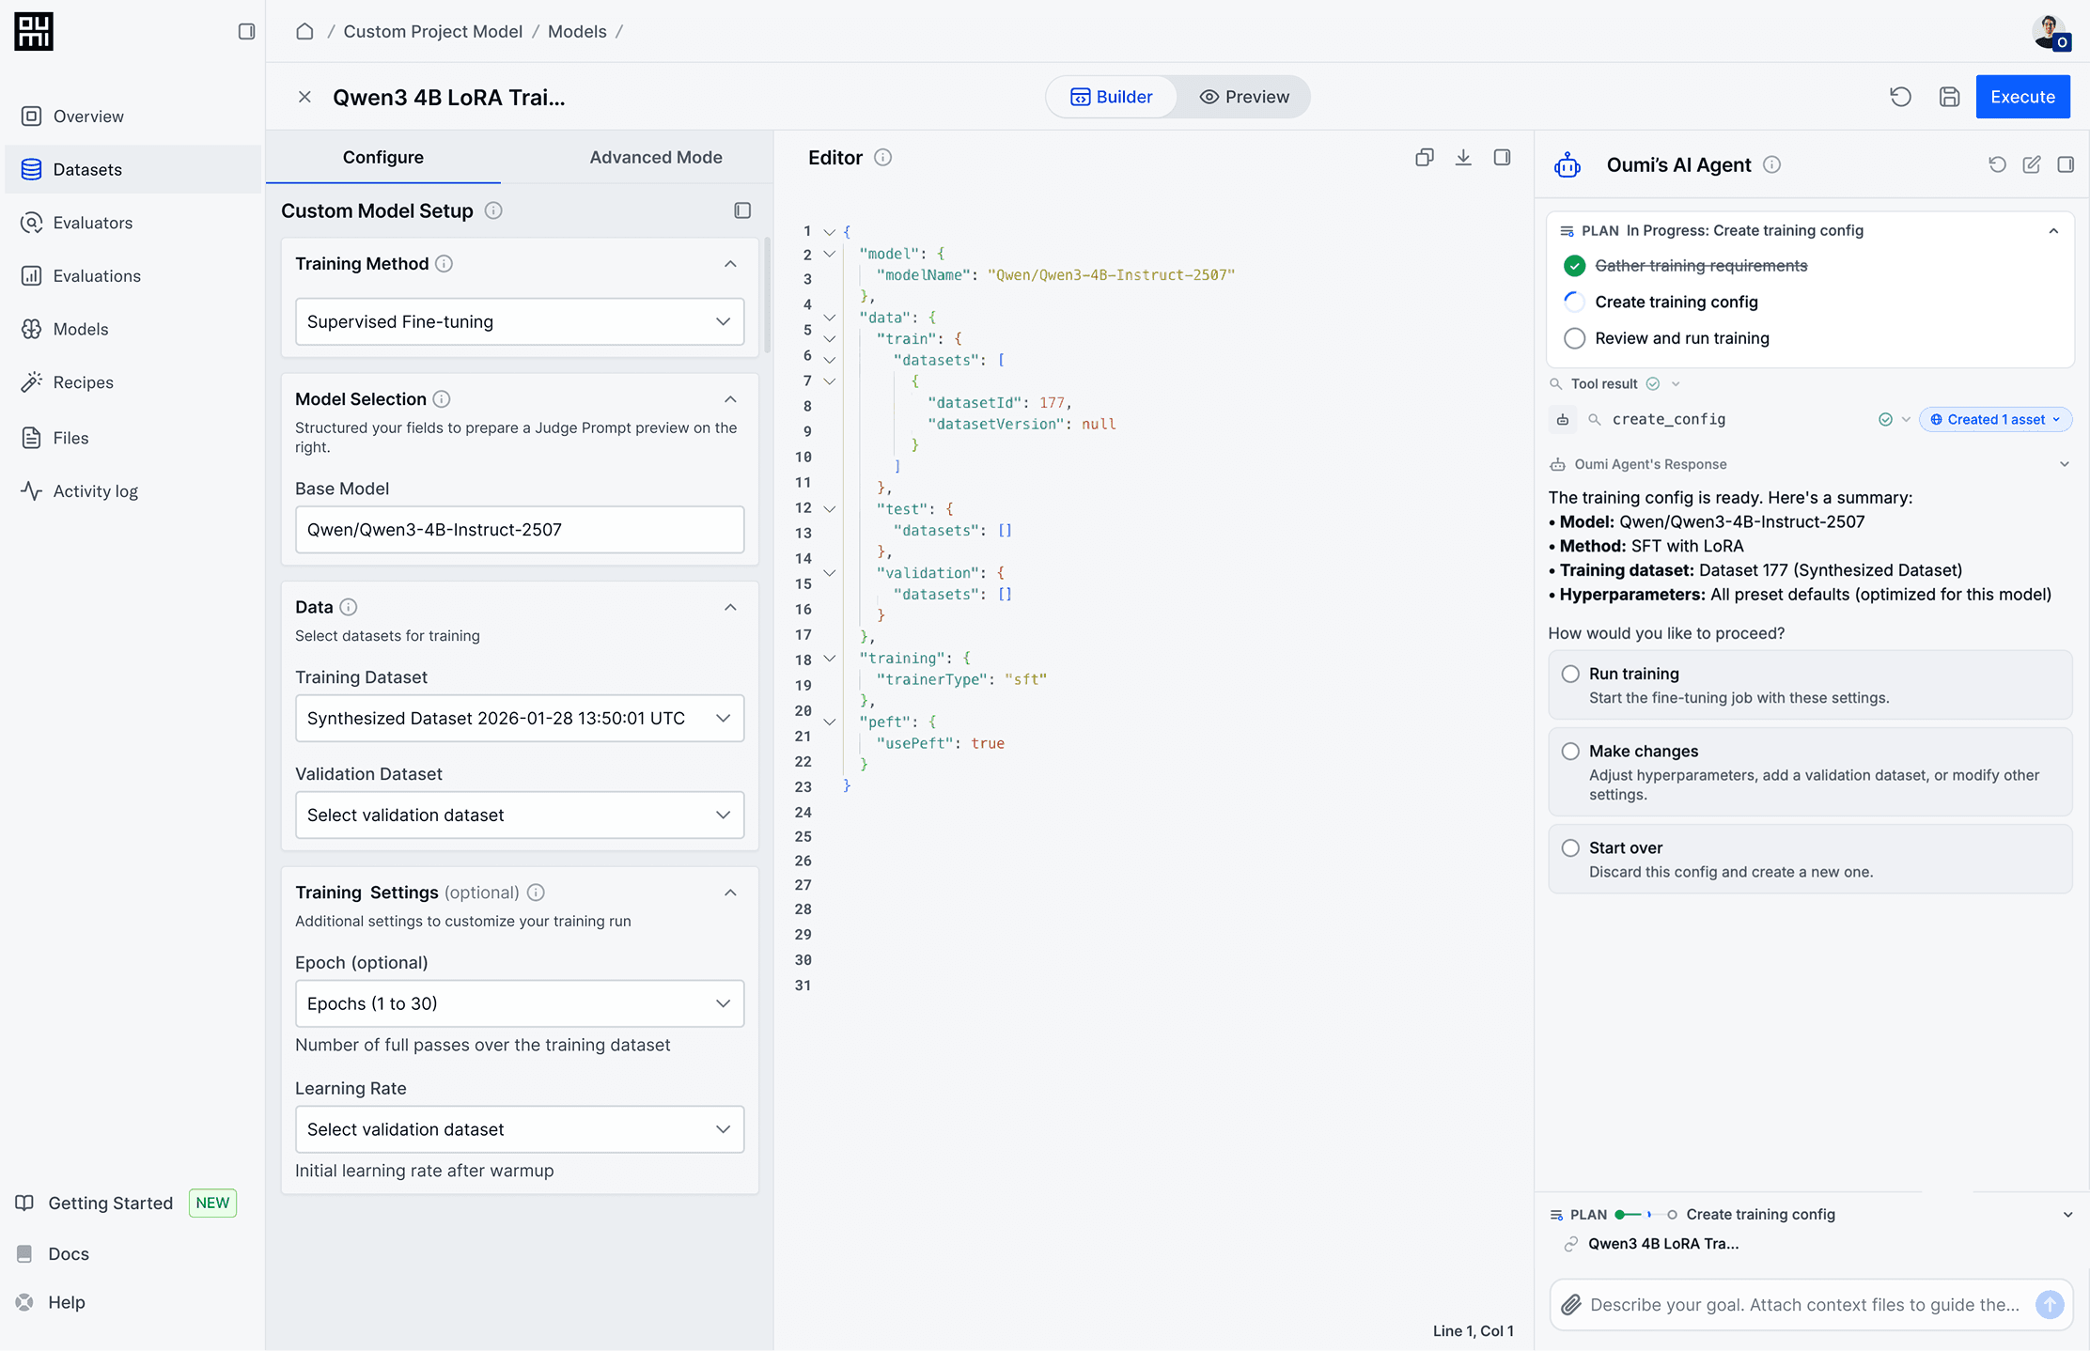
Task: Reset Oumi's AI Agent conversation history
Action: 1996,164
